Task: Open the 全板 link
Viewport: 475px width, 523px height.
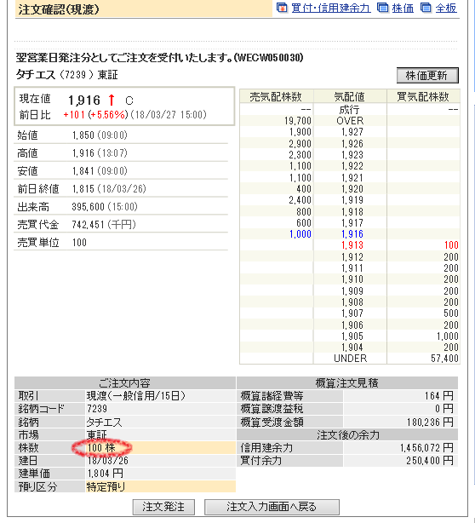Action: coord(446,8)
